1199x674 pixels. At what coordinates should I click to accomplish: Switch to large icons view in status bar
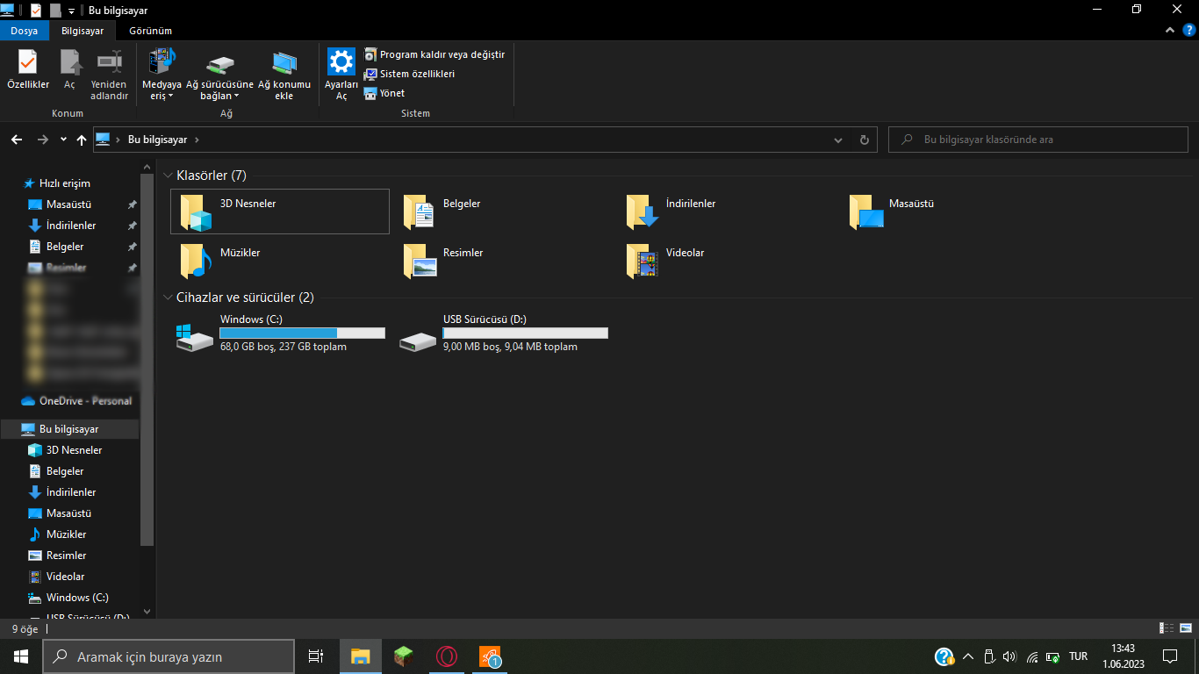point(1186,628)
